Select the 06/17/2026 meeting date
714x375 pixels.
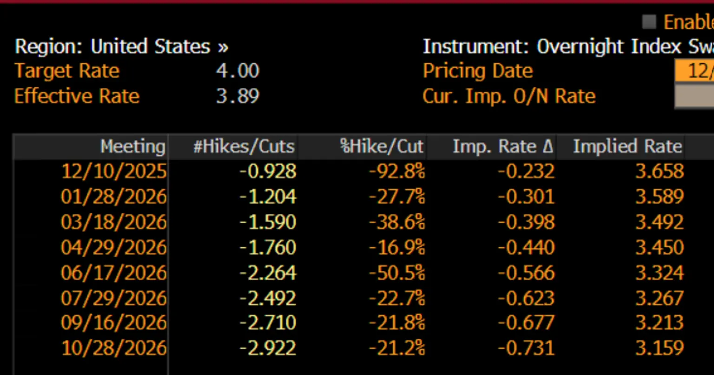114,272
